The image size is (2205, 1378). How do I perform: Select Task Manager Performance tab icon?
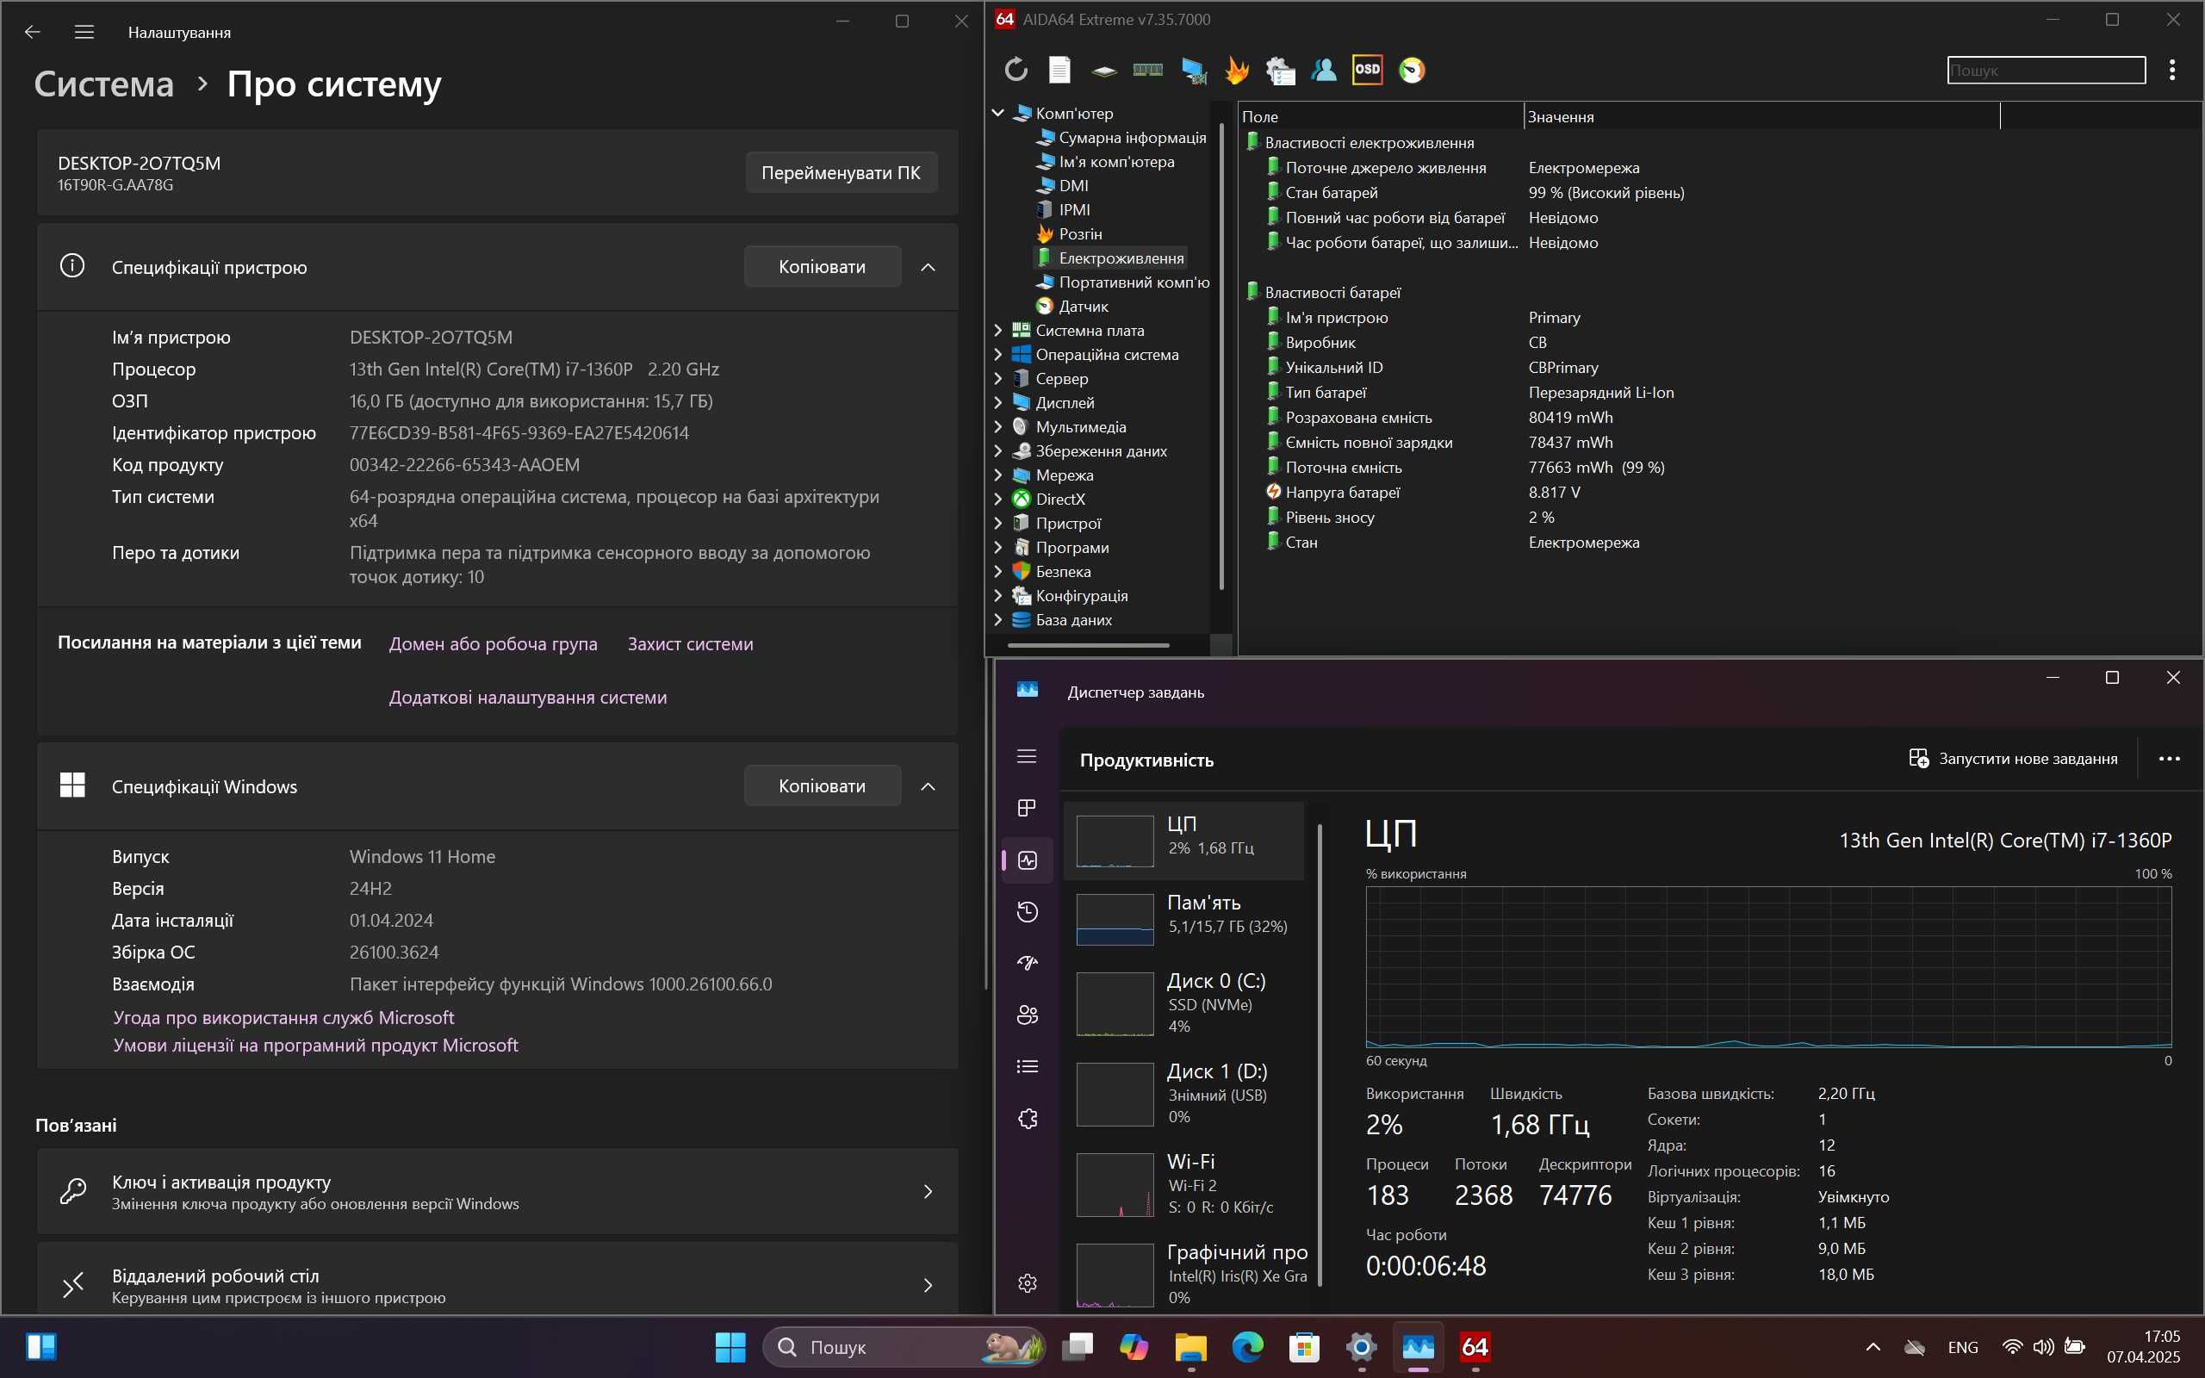pos(1027,860)
